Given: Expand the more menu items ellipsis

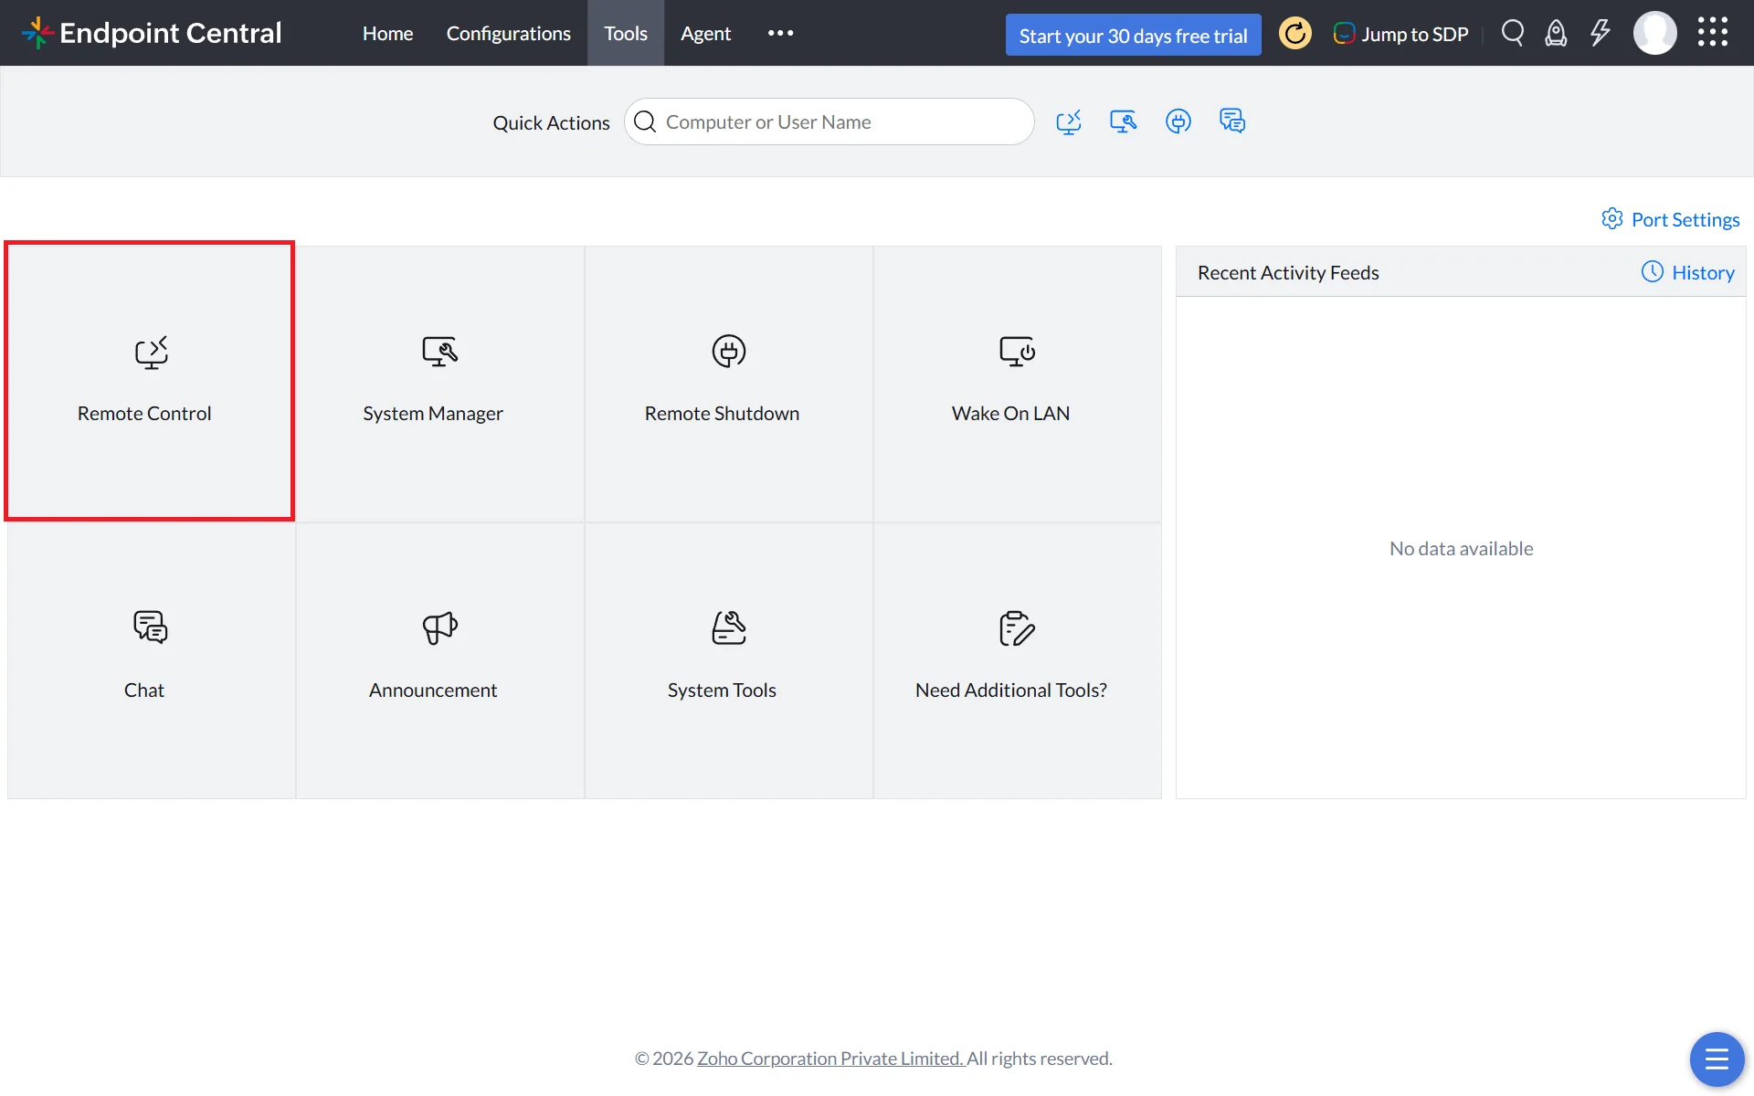Looking at the screenshot, I should click(x=780, y=33).
